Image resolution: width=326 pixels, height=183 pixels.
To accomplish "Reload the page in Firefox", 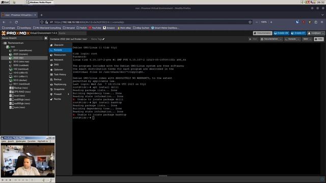I will coord(16,22).
